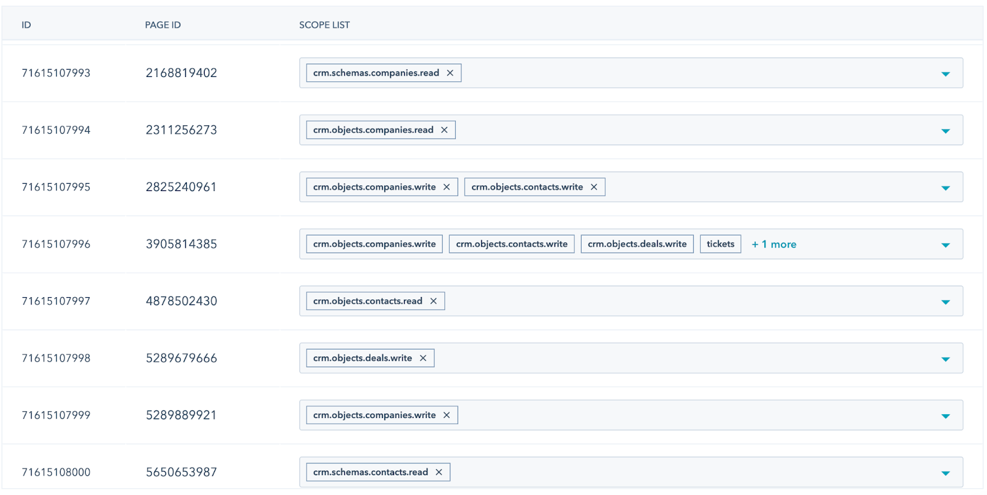Remove crm.objects.deals.write tag in row 71615107998
987x495 pixels.
(x=423, y=358)
